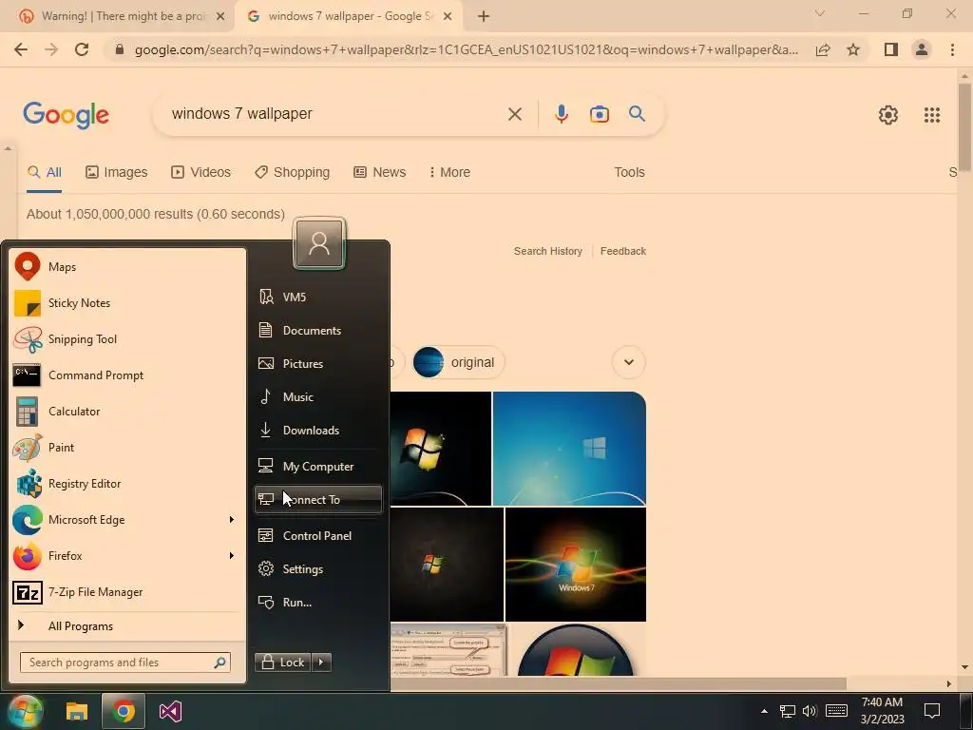Click the Feedback link
The height and width of the screenshot is (730, 973).
623,251
